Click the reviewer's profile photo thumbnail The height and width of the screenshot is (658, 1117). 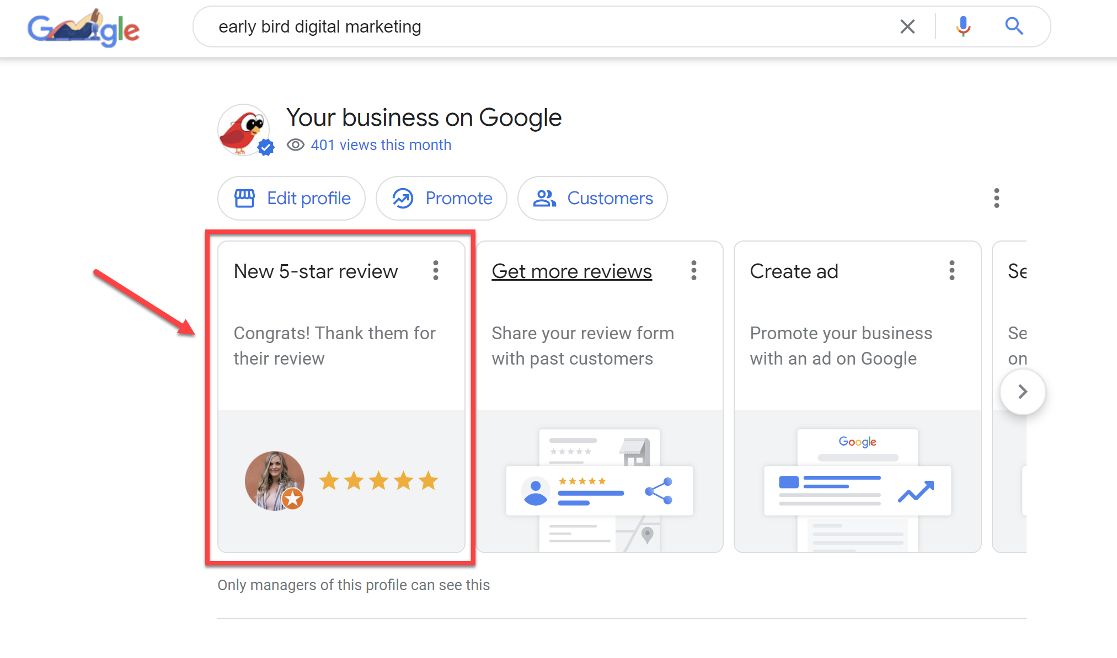point(274,480)
